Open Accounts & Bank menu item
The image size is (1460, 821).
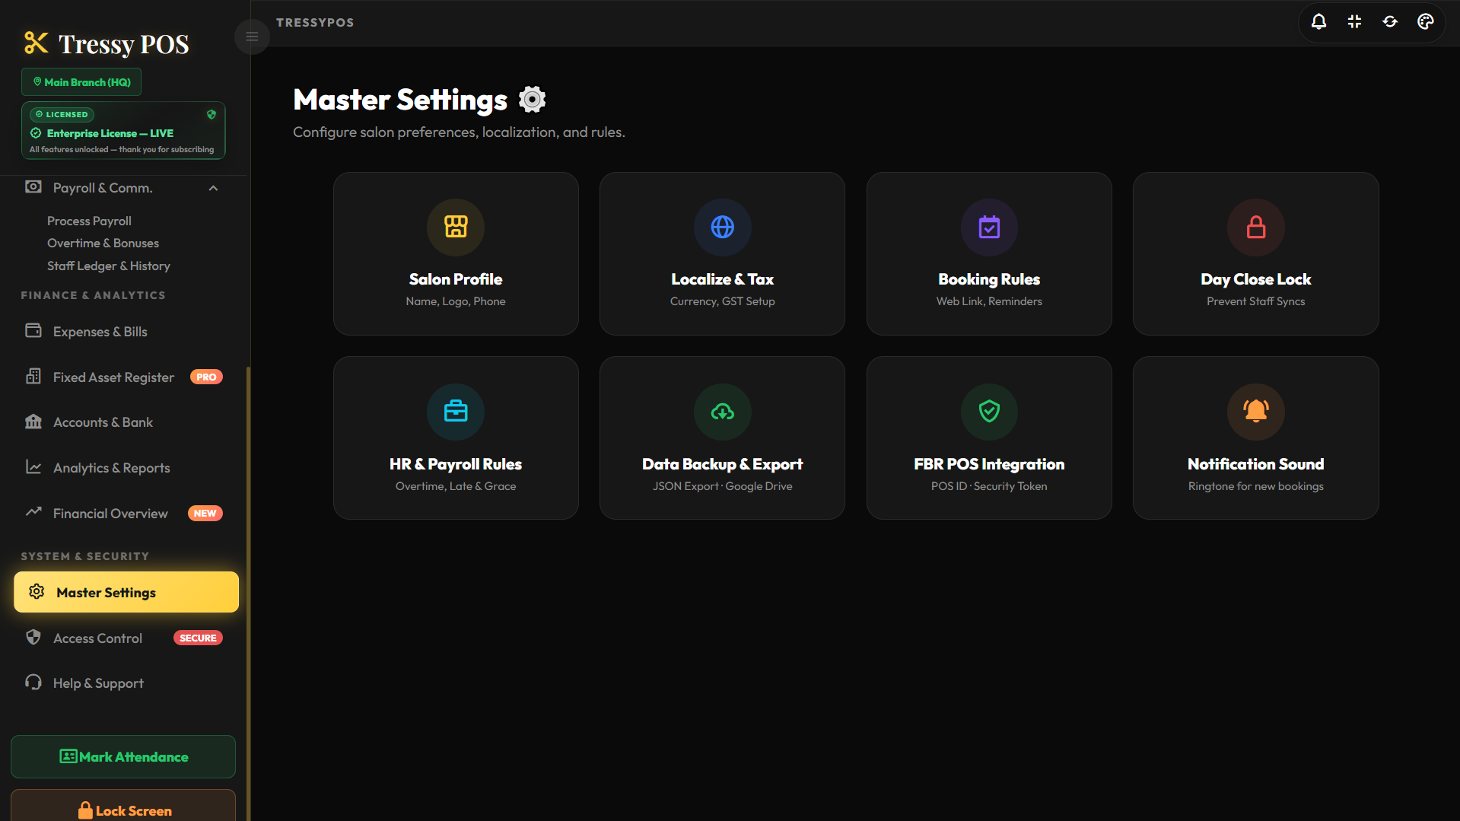tap(103, 422)
